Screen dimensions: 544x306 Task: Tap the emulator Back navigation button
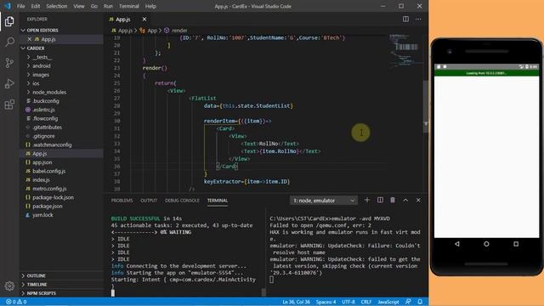point(457,244)
